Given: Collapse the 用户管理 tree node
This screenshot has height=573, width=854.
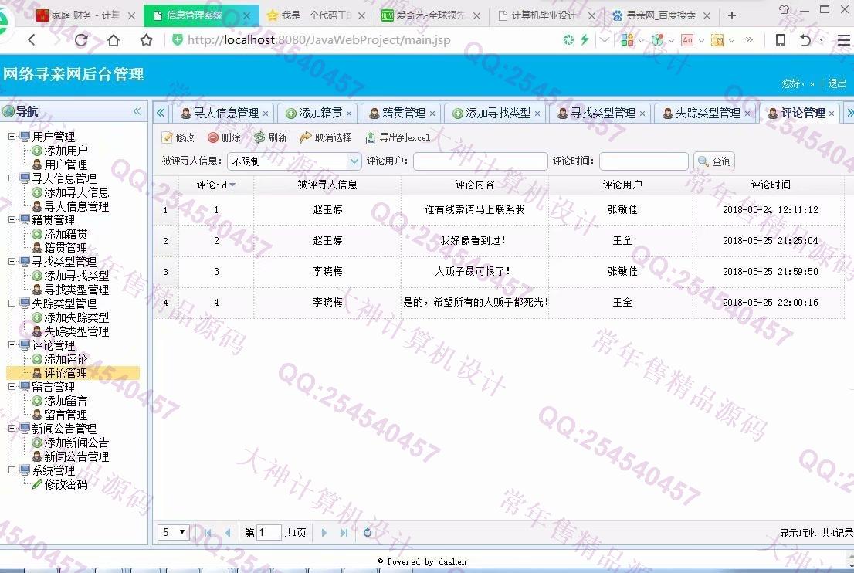Looking at the screenshot, I should (x=12, y=137).
